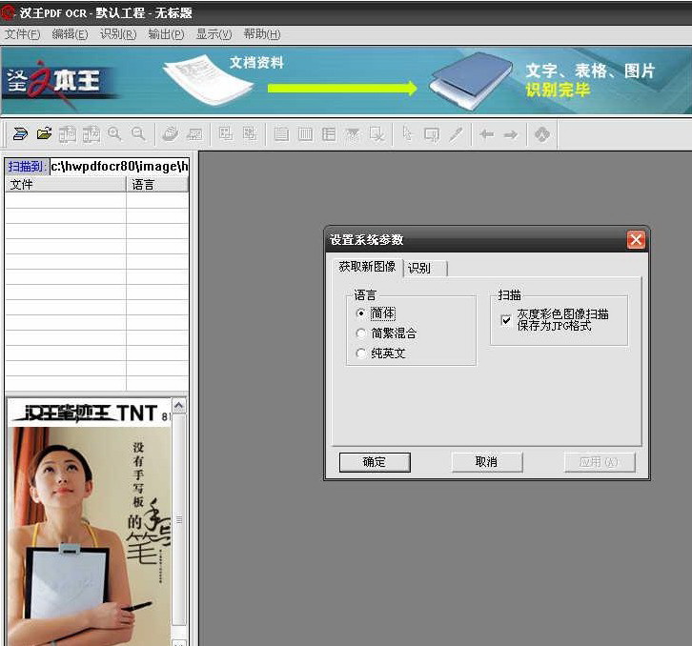The width and height of the screenshot is (692, 646).
Task: Click the 语言 column header
Action: coord(157,185)
